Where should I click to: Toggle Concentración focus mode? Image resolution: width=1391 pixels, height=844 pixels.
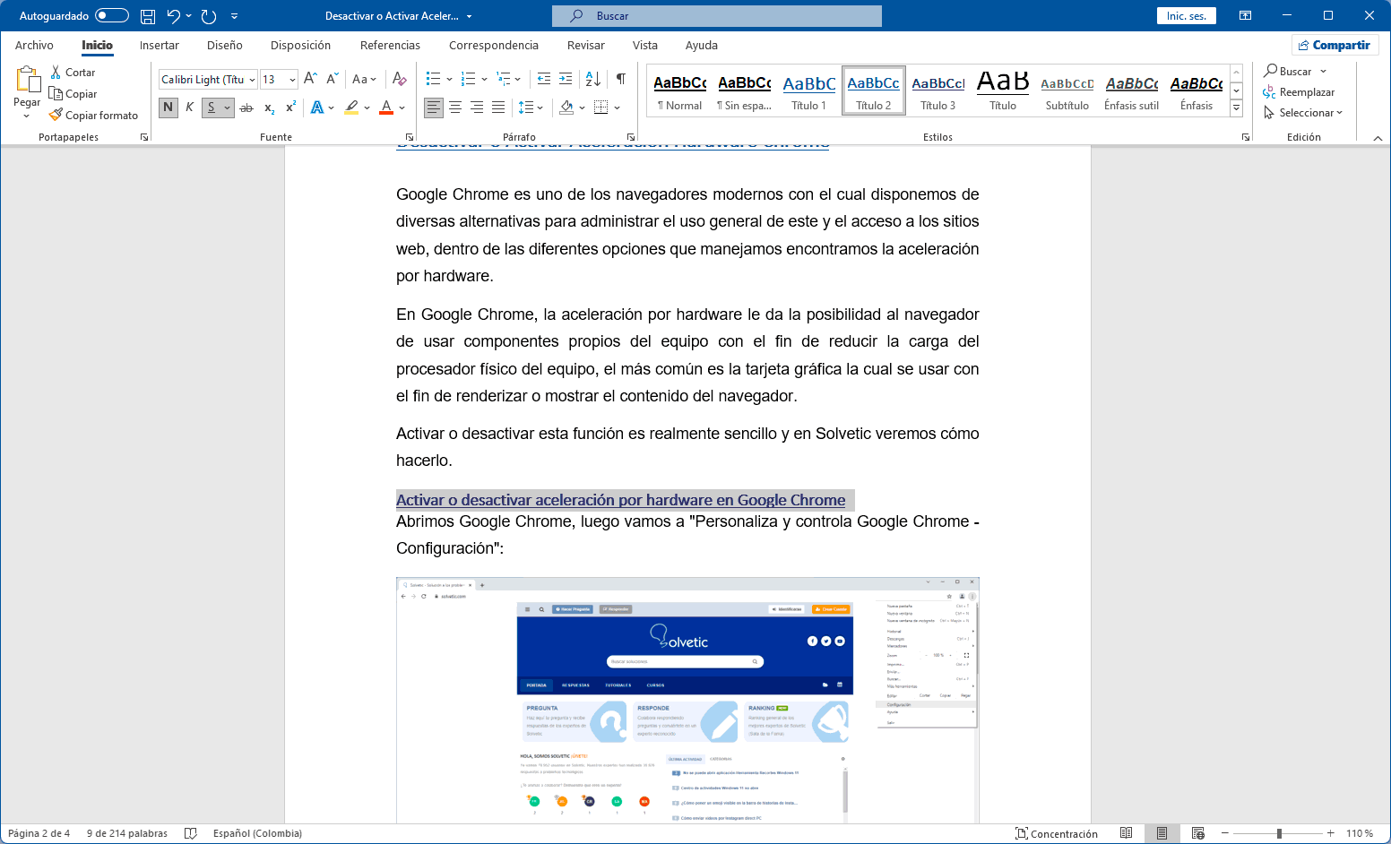click(x=1057, y=833)
